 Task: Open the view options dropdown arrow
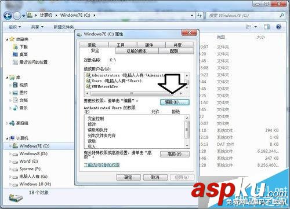(256, 27)
